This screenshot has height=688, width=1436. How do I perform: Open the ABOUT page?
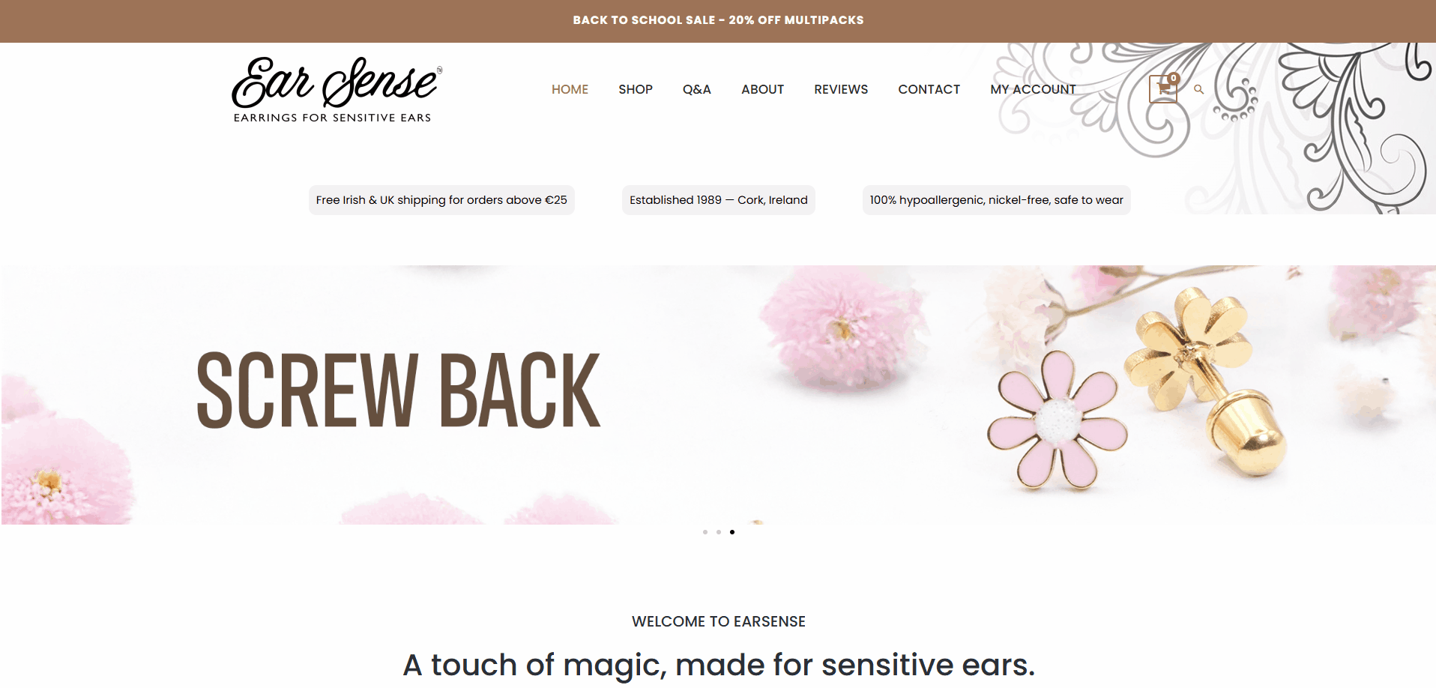pos(762,89)
